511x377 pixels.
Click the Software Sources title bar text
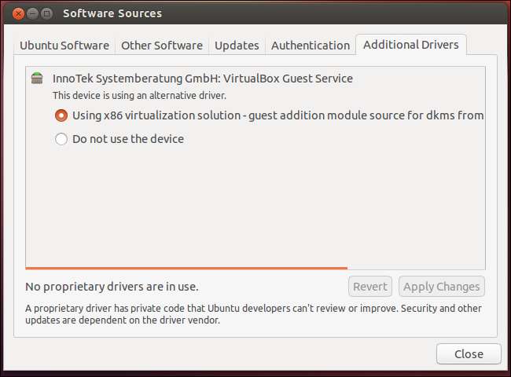tap(112, 13)
